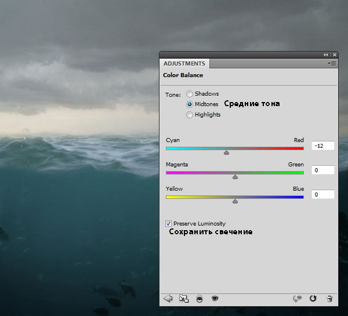The image size is (348, 316).
Task: Click the Color Balance heading text
Action: (183, 75)
